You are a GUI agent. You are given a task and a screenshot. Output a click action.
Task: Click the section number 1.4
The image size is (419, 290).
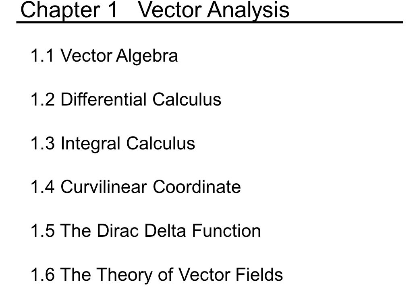click(x=42, y=186)
